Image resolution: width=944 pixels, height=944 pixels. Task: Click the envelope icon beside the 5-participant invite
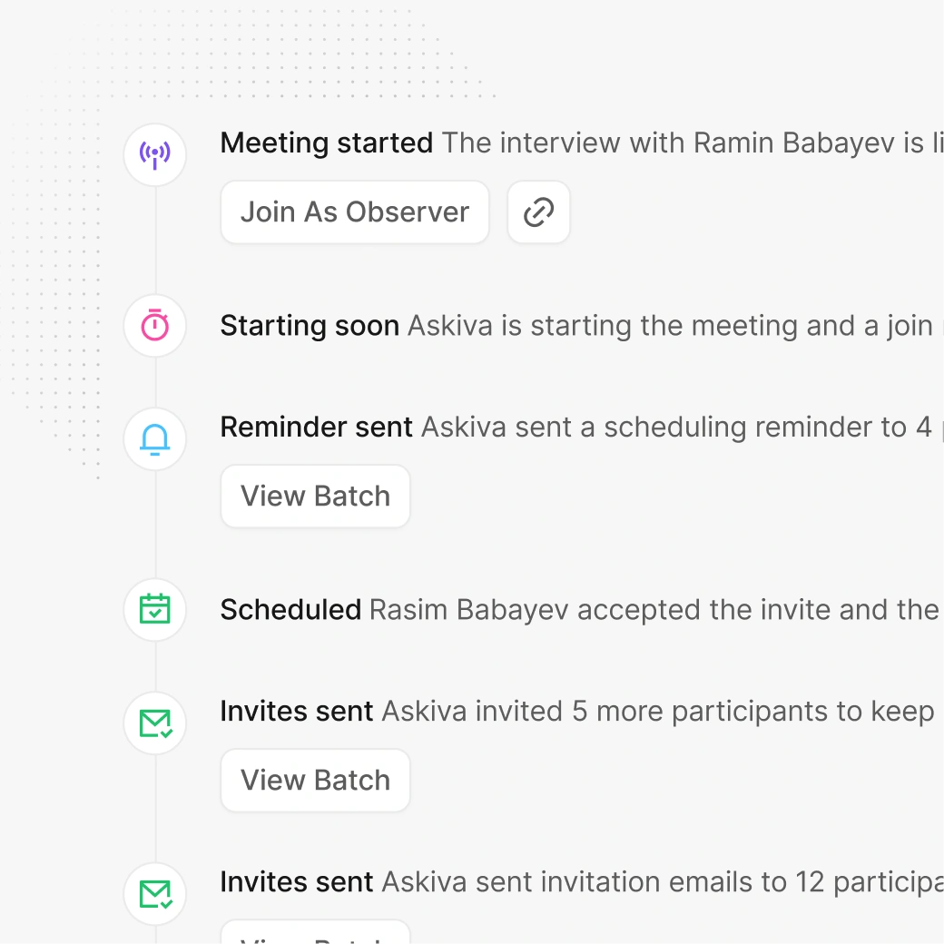[x=154, y=723]
